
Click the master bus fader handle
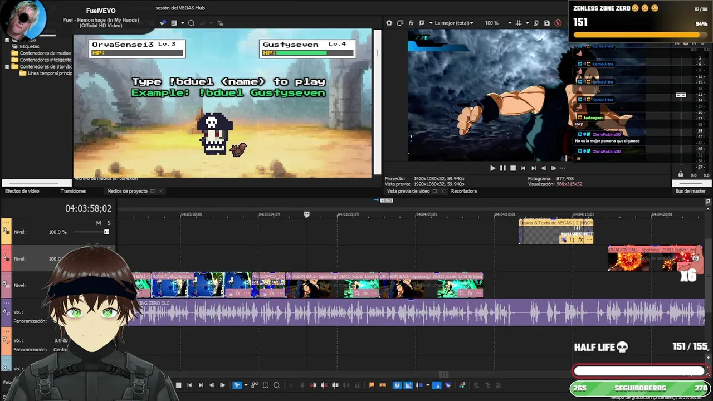681,95
